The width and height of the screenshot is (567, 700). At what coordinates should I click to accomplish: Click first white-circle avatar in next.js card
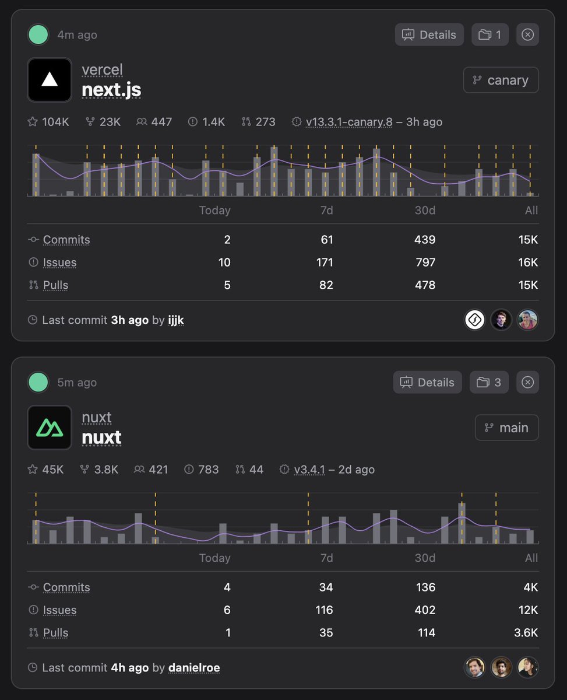point(475,320)
